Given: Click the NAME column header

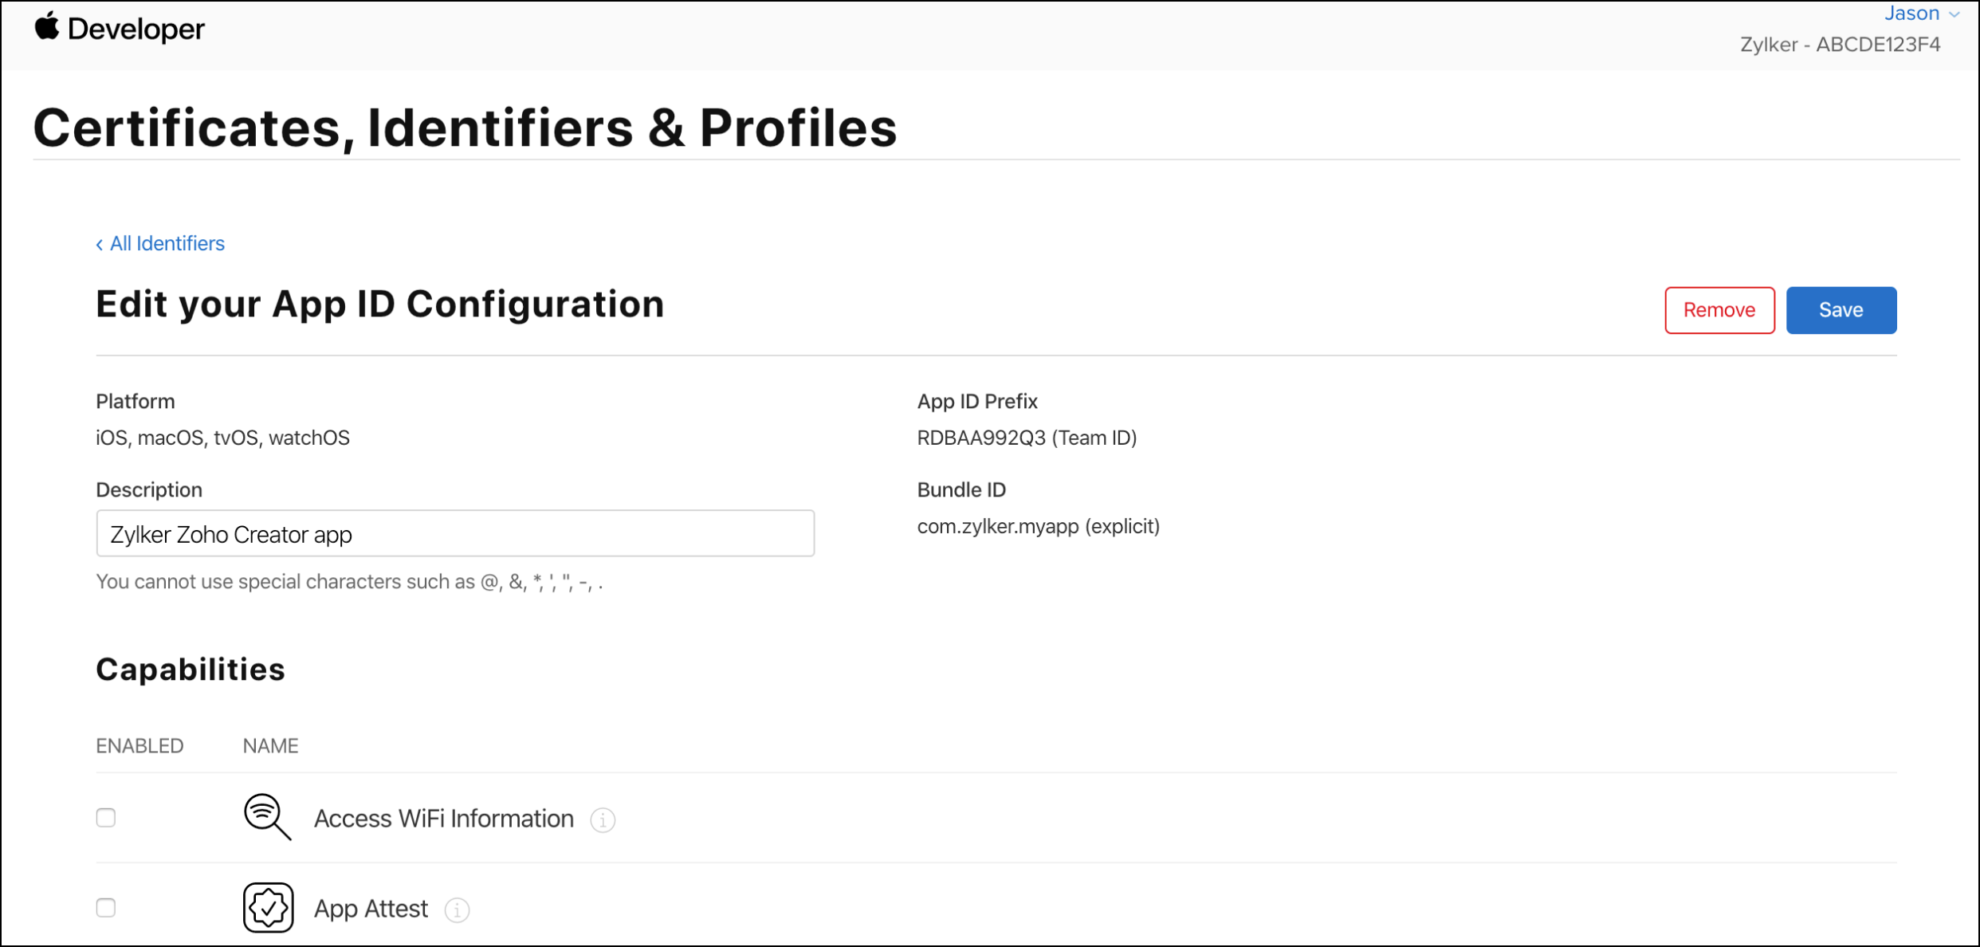Looking at the screenshot, I should [x=270, y=745].
